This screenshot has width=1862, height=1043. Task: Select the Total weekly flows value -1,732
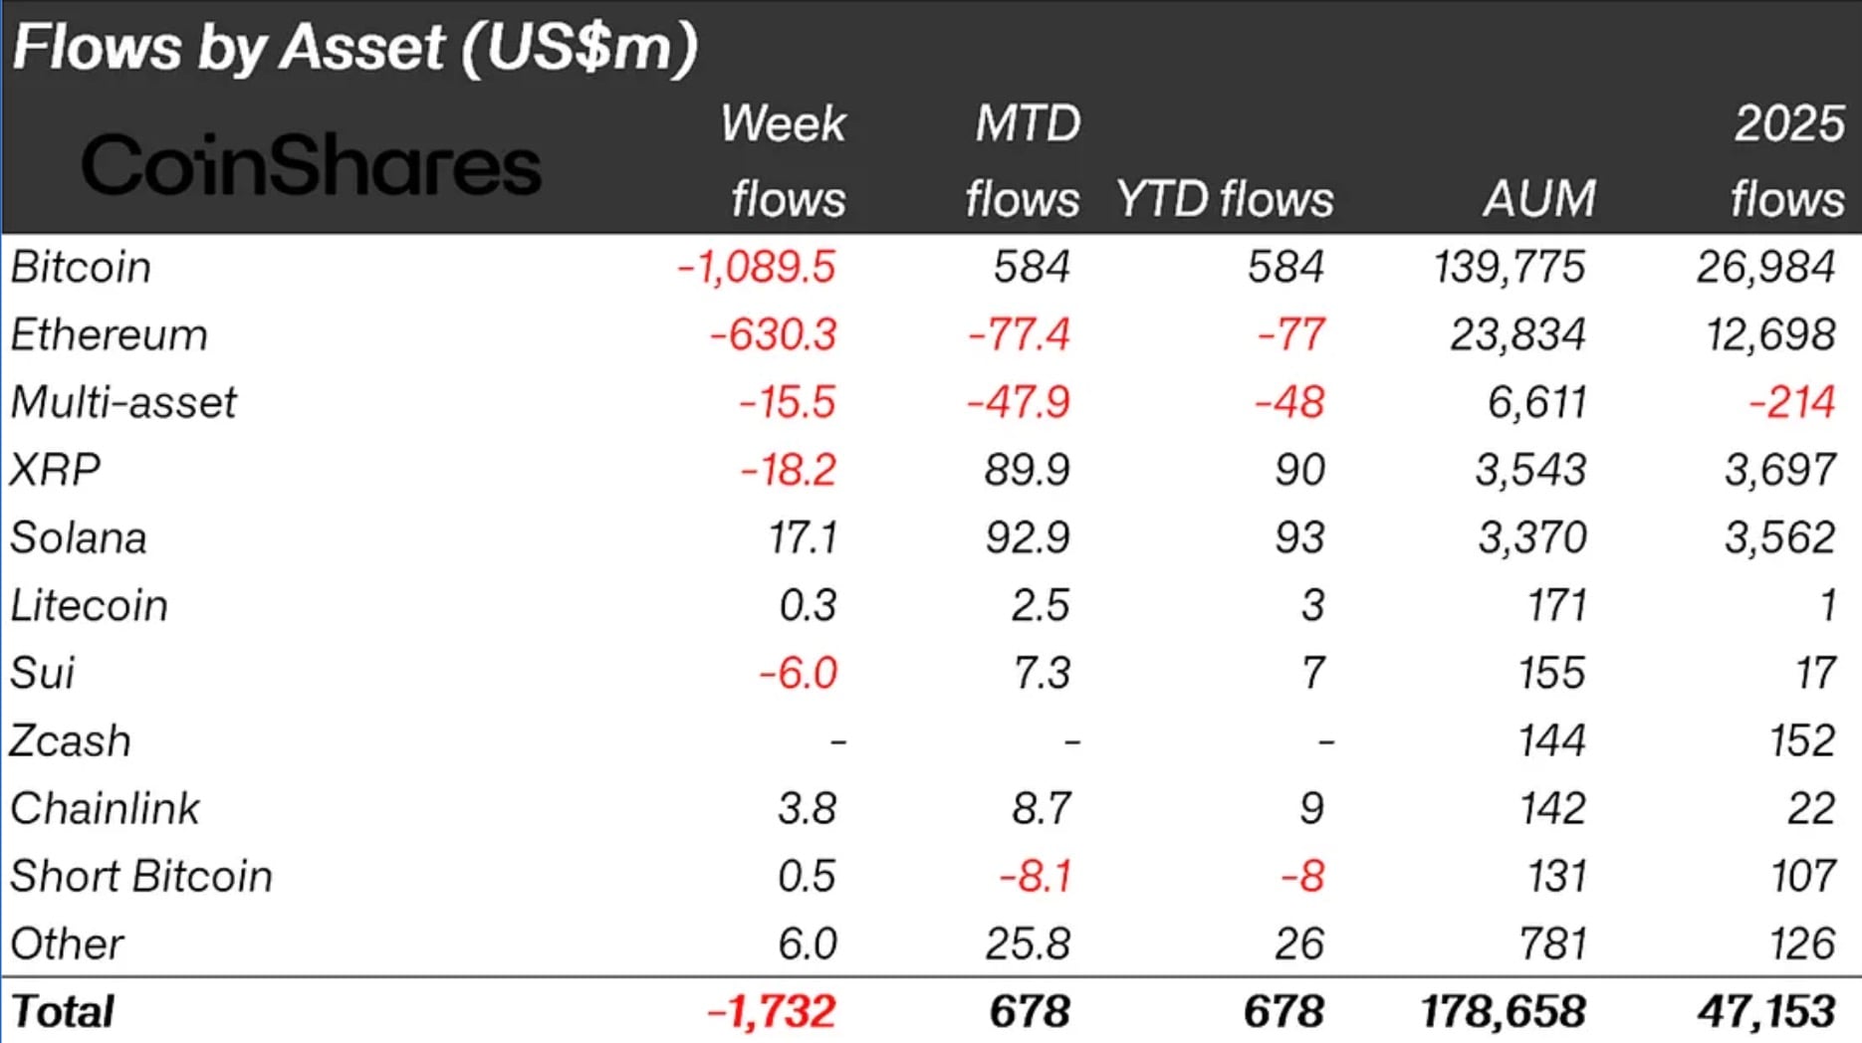[772, 1012]
